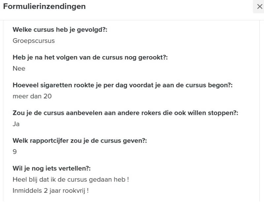Screen dimensions: 264x202
Task: Select the question 'Wil je nog iets vertellen?'
Action: (x=51, y=168)
